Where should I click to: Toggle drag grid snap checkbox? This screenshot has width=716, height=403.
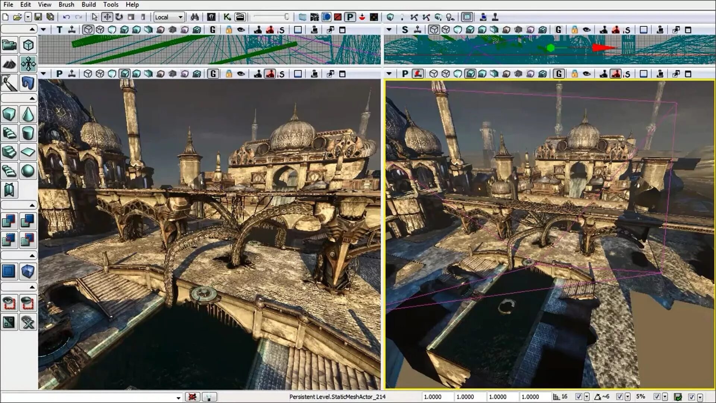(578, 397)
